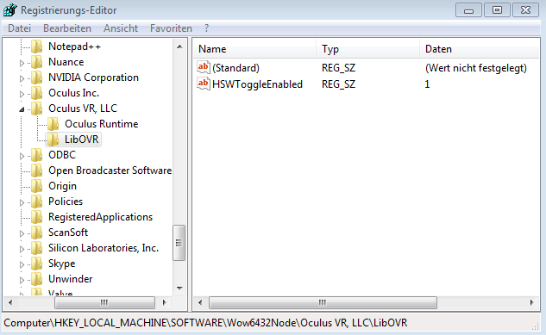This screenshot has height=335, width=546.
Task: Sort by the Daten column header
Action: click(x=479, y=49)
